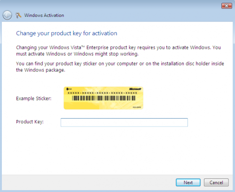Cancel the product key change
The height and width of the screenshot is (192, 235).
click(x=216, y=183)
